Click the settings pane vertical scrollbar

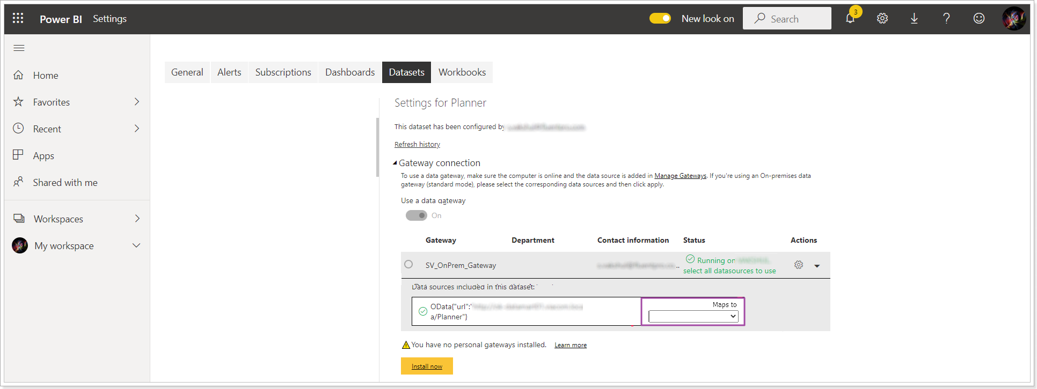(378, 147)
